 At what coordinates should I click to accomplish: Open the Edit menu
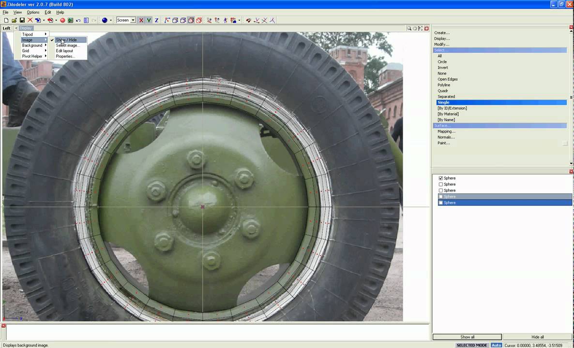coord(48,13)
